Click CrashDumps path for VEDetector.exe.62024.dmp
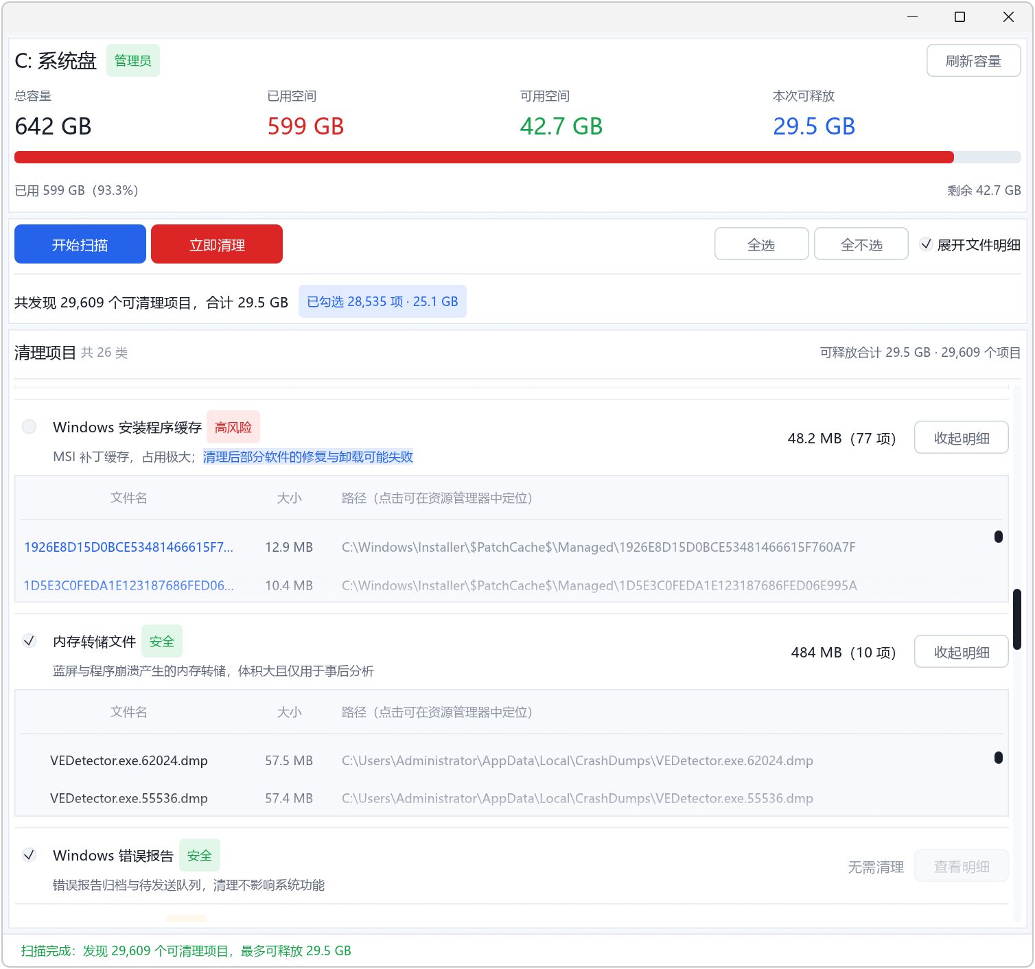Viewport: 1035px width, 969px height. pyautogui.click(x=577, y=760)
